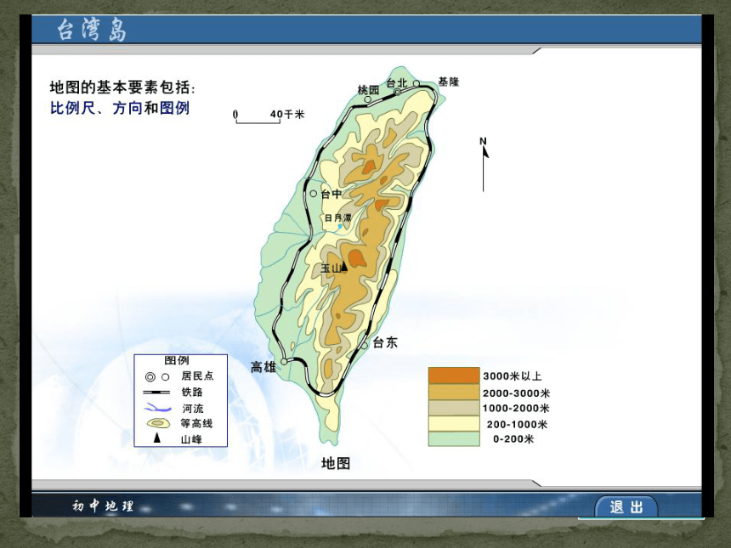Click the 0-200米 green swatch
Image resolution: width=731 pixels, height=548 pixels.
[454, 439]
